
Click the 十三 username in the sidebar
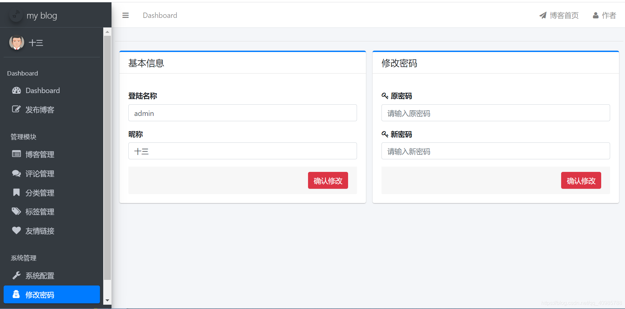click(x=36, y=43)
